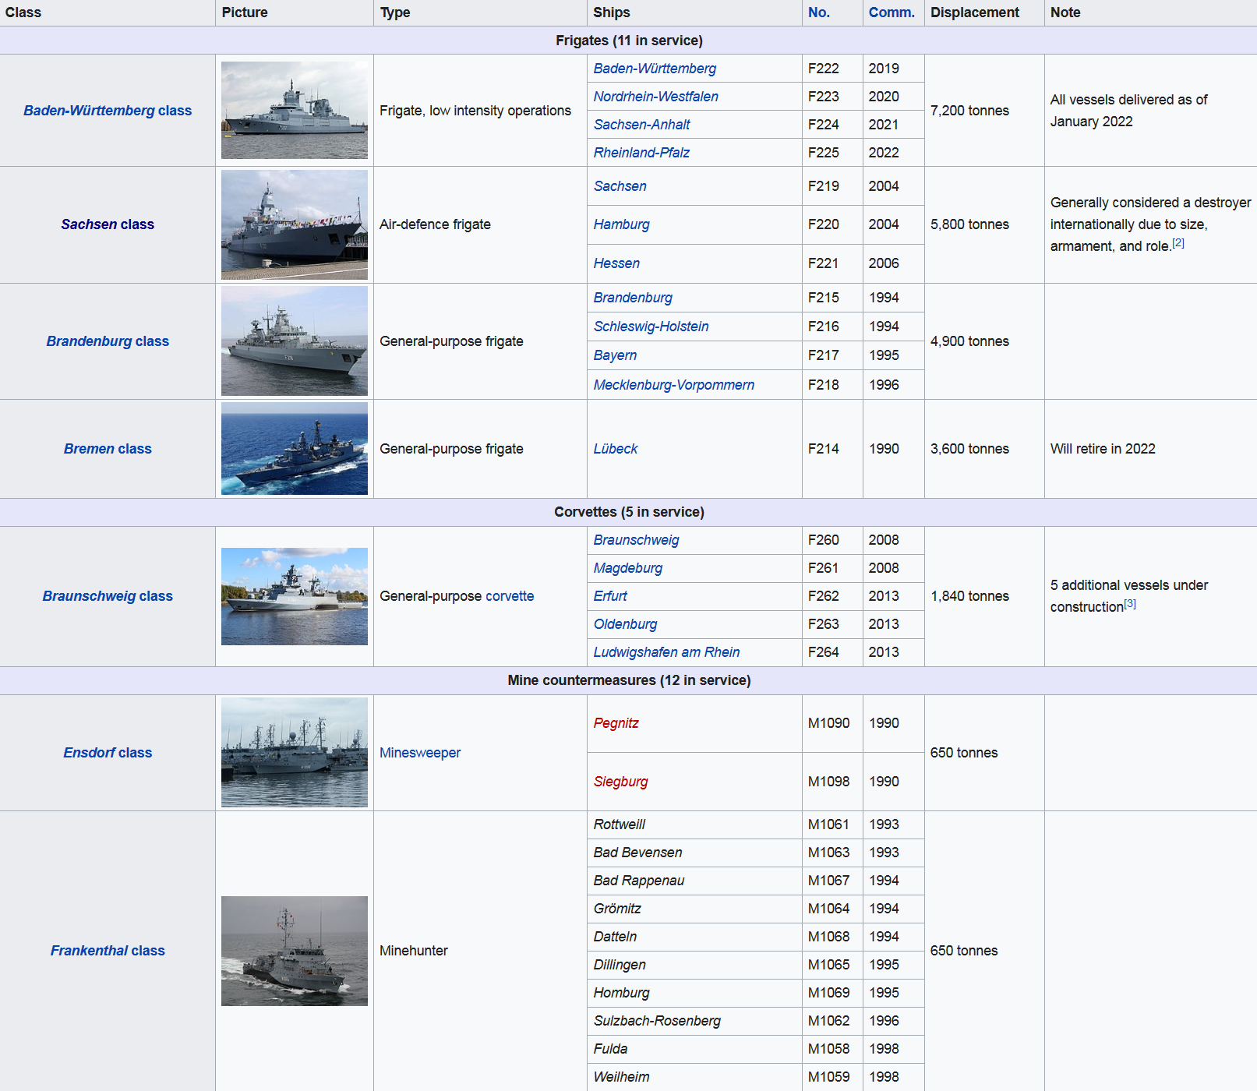
Task: Open the Ludwigshafen am Rhein ship link
Action: click(667, 652)
